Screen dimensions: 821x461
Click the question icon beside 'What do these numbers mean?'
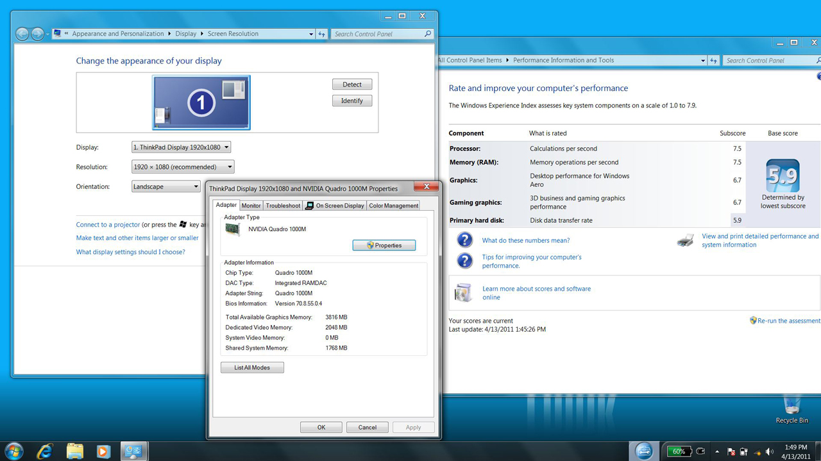pyautogui.click(x=464, y=240)
